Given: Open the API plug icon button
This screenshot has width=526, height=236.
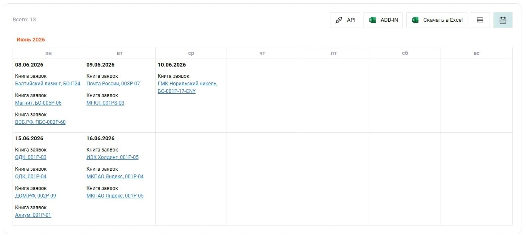Looking at the screenshot, I should click(x=345, y=20).
